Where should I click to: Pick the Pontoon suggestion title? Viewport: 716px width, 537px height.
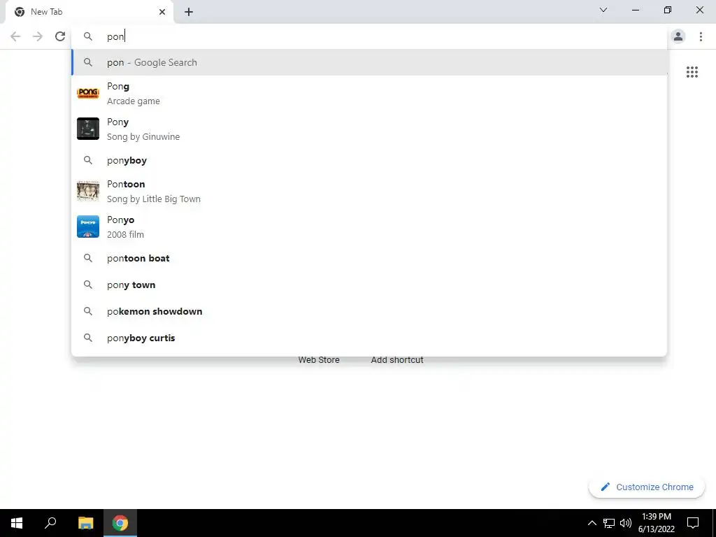126,184
